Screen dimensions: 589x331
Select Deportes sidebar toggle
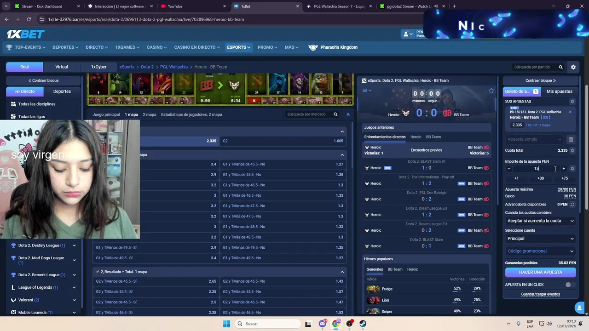[62, 91]
